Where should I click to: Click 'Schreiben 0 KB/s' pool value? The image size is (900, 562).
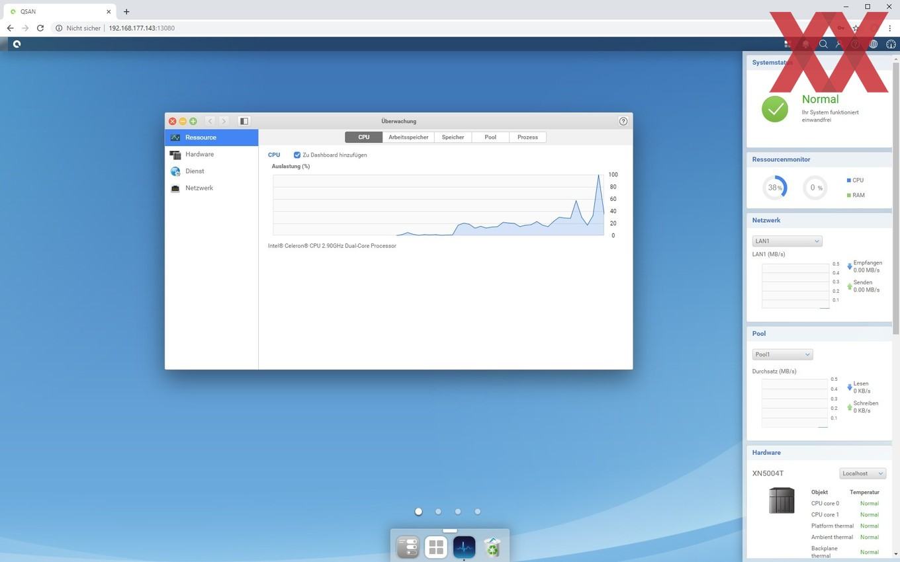click(866, 407)
